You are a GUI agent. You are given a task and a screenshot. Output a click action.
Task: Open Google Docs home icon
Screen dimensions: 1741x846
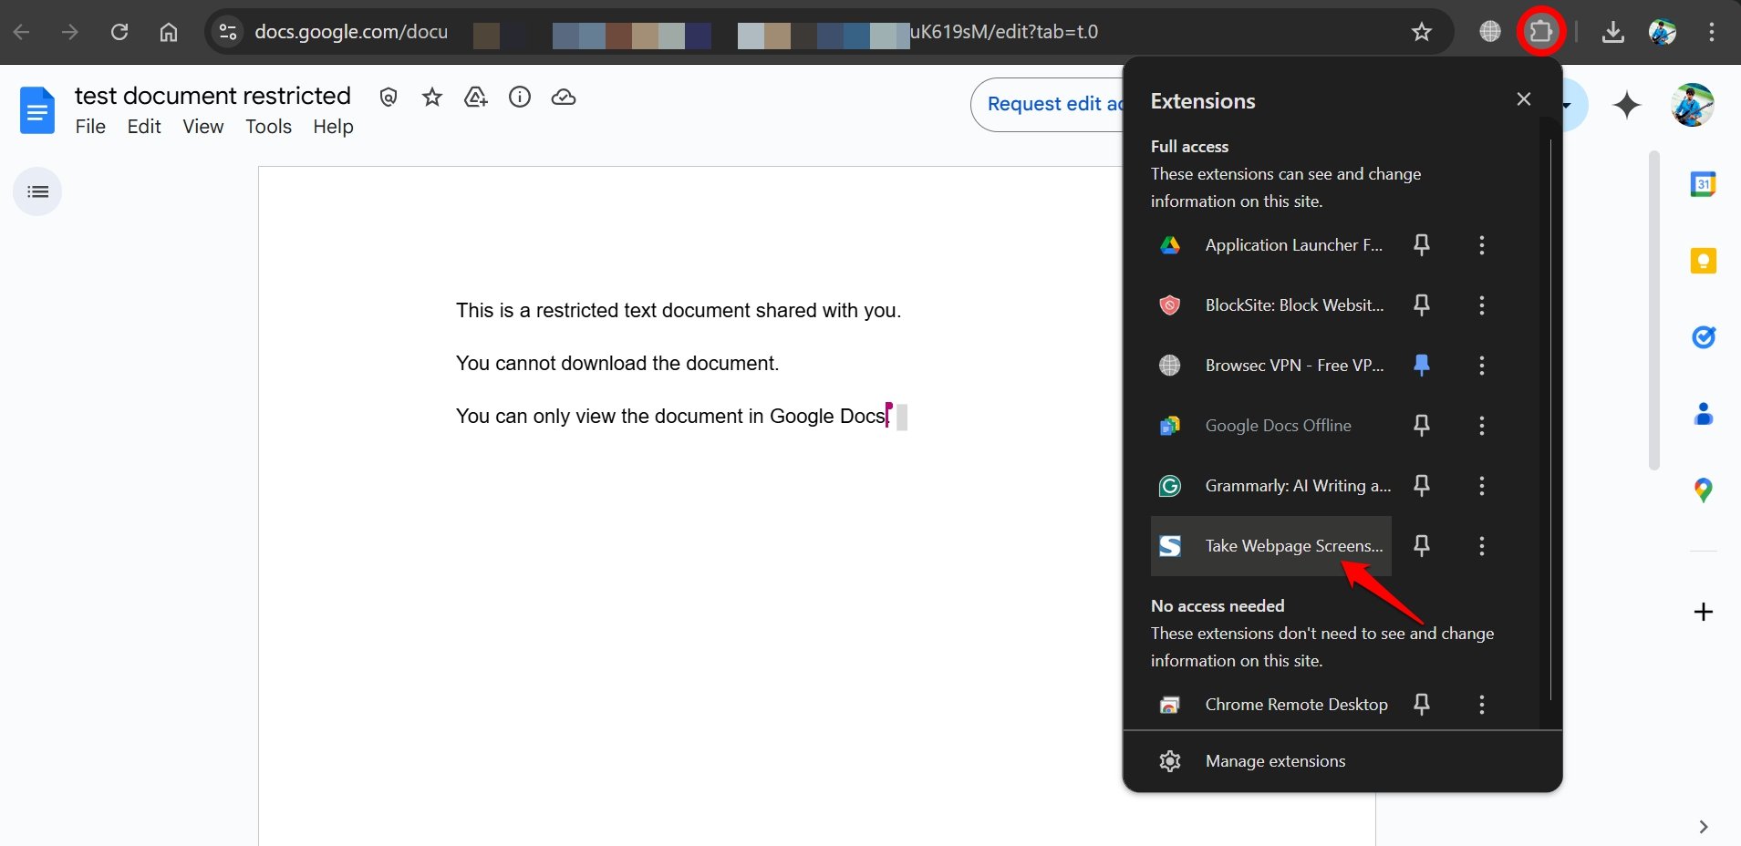37,110
